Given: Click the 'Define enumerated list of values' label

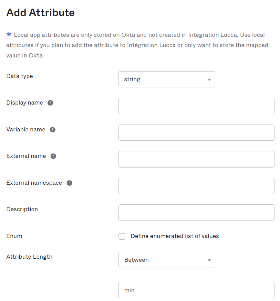Looking at the screenshot, I should click(x=175, y=236).
